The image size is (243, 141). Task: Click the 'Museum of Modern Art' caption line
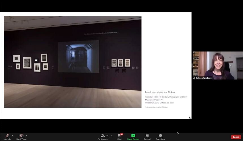click(x=154, y=100)
